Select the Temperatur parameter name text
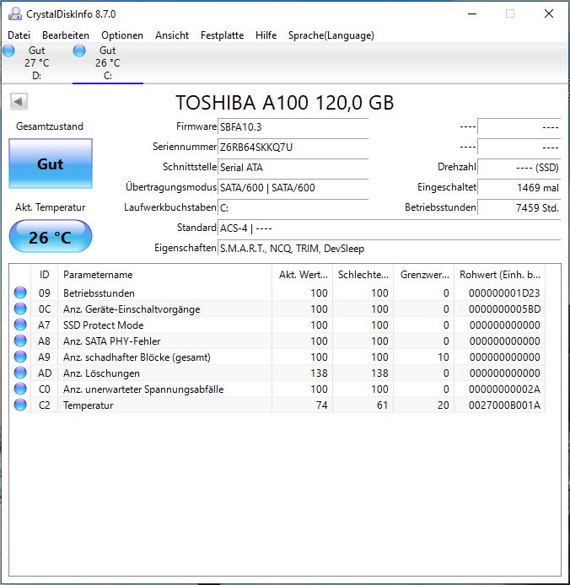This screenshot has width=570, height=585. coord(88,405)
